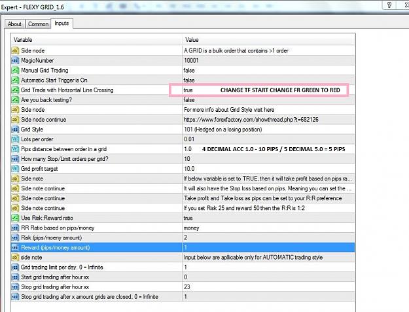
Task: Click the Lots per order double icon
Action: (15, 139)
